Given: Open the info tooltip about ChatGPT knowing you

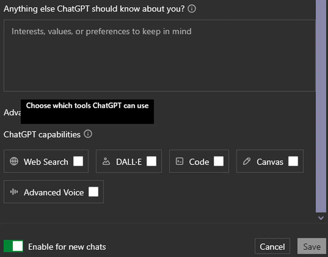Looking at the screenshot, I should tap(192, 9).
